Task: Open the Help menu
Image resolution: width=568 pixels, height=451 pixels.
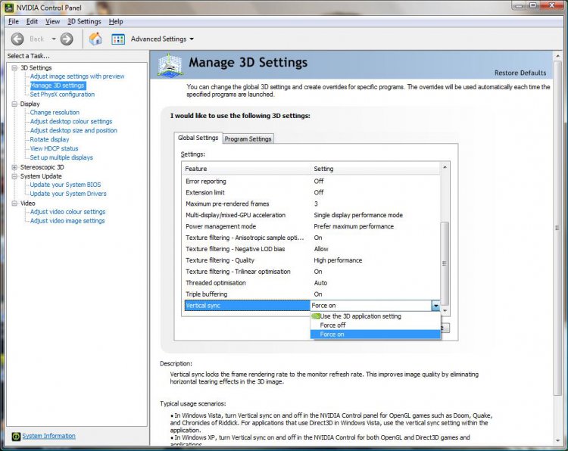Action: click(116, 21)
